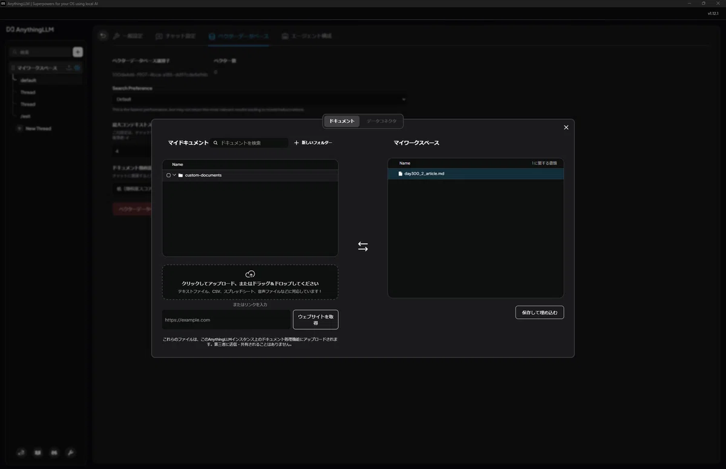This screenshot has height=469, width=726.
Task: Open the ベクターデータベース settings tab
Action: click(239, 36)
